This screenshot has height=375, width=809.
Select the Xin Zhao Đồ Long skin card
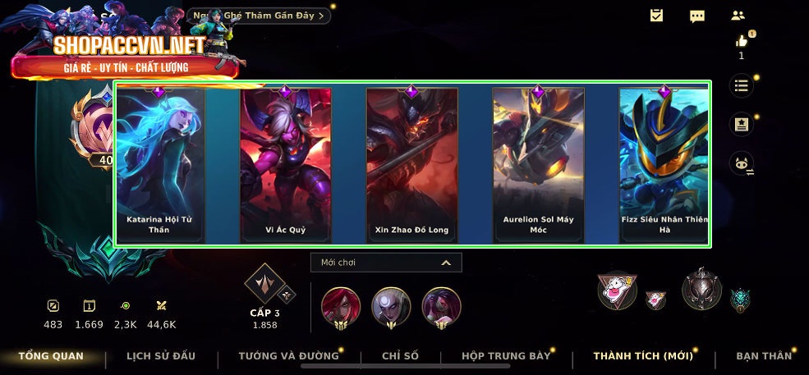411,165
